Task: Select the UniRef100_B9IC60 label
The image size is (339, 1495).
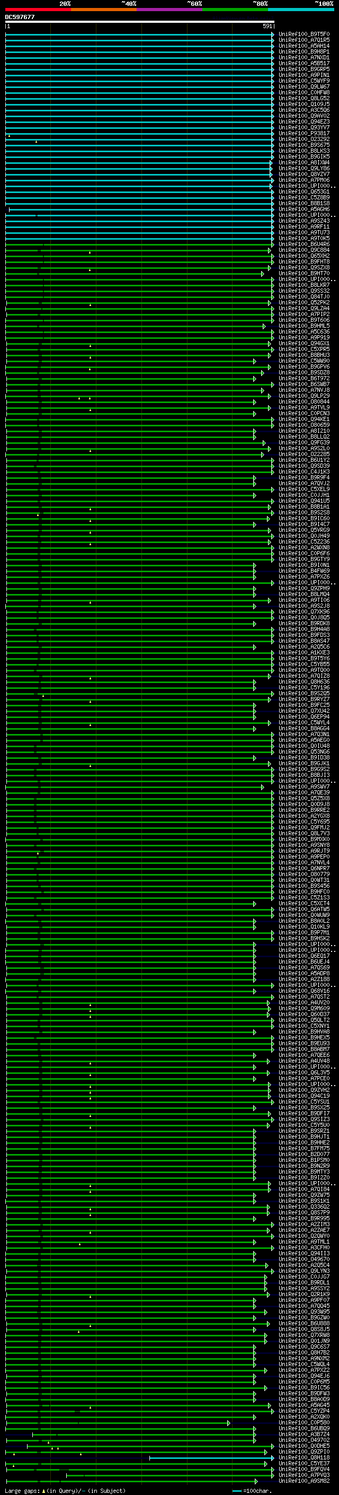Action: pyautogui.click(x=304, y=519)
